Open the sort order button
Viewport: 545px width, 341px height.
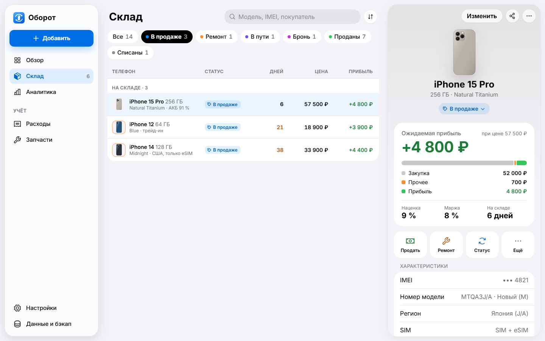[371, 17]
